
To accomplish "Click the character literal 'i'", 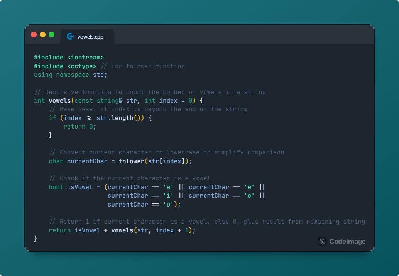I will pos(168,196).
